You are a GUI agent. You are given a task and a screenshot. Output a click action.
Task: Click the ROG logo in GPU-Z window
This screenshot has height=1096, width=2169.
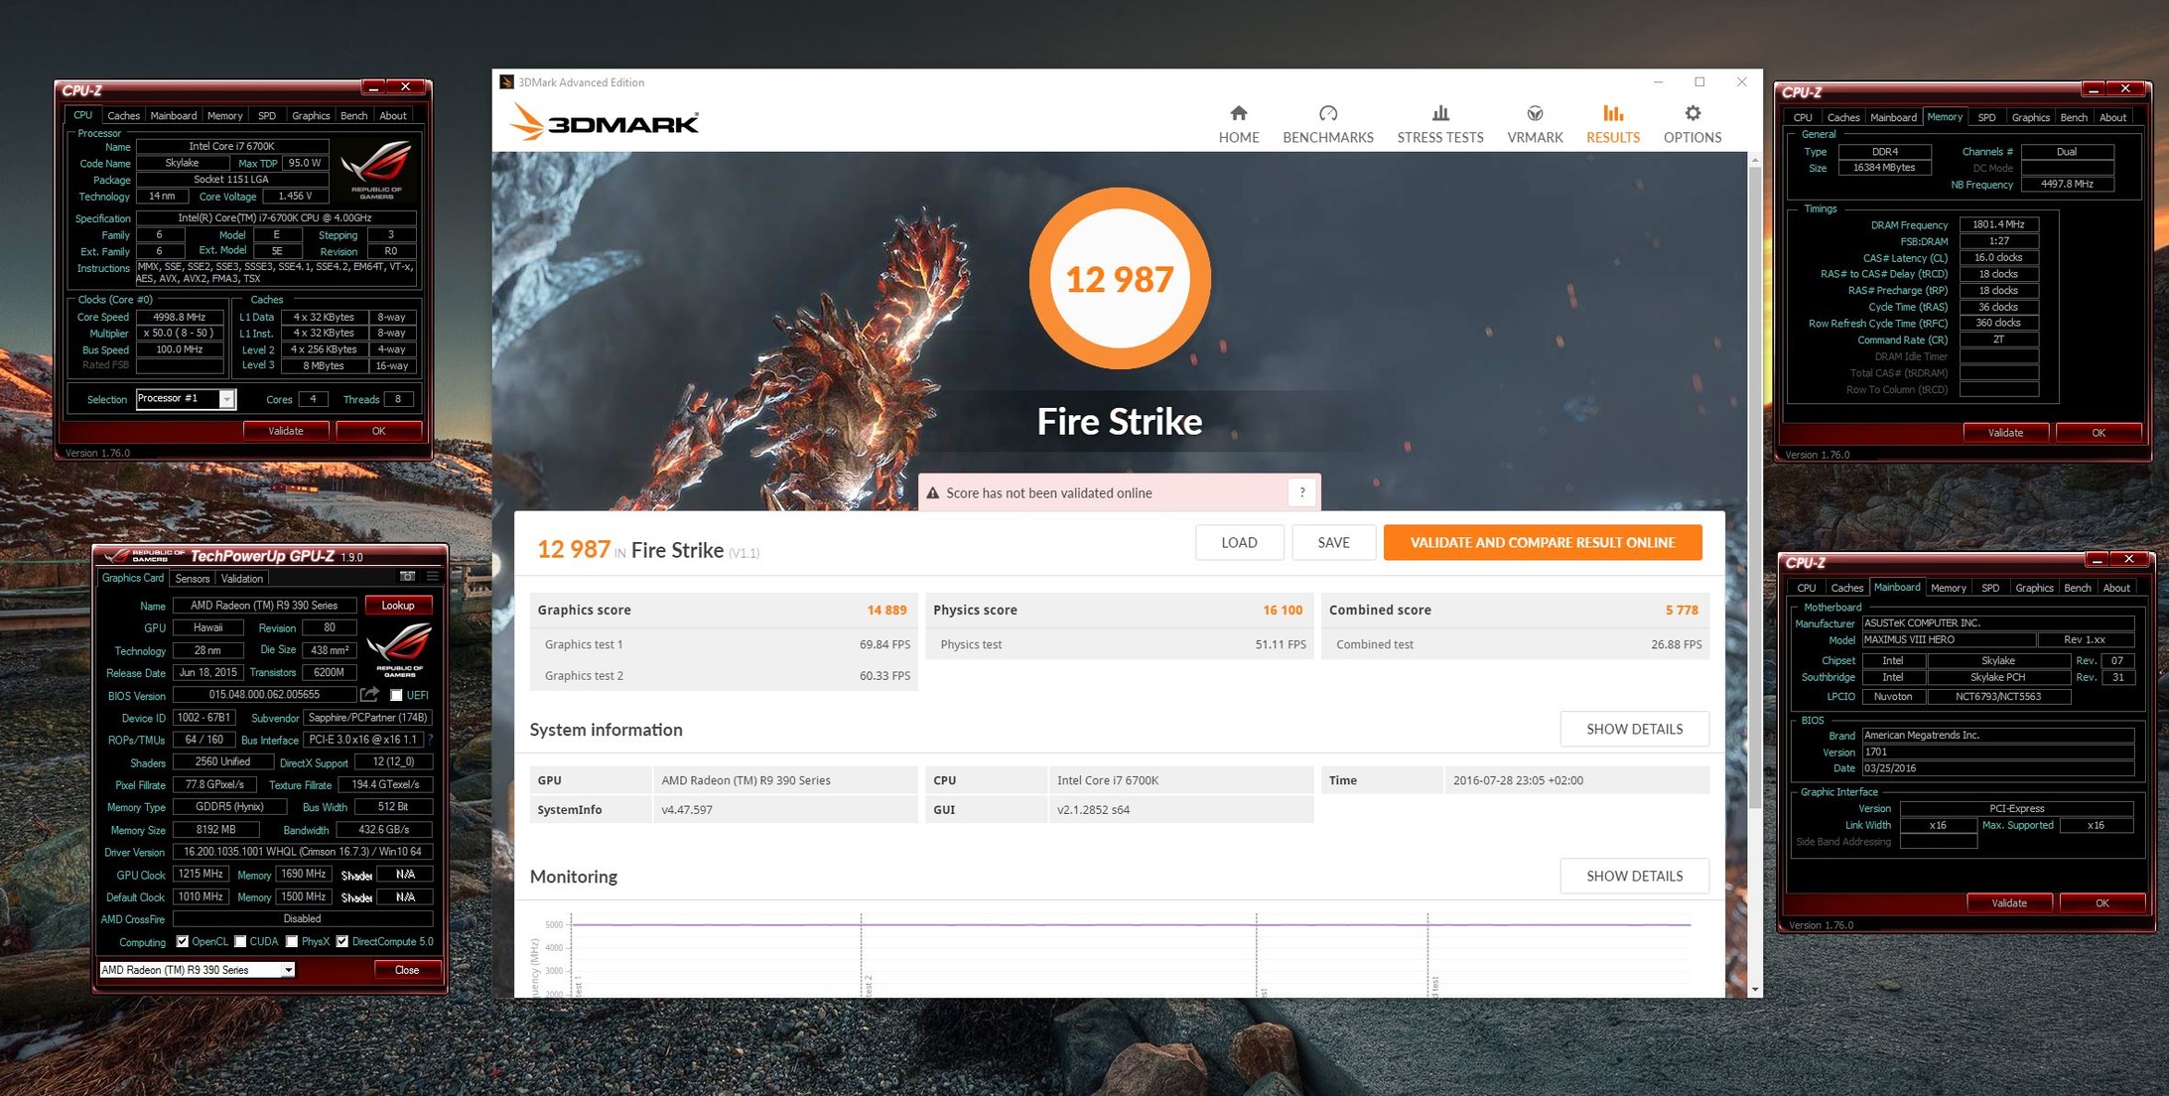[399, 650]
